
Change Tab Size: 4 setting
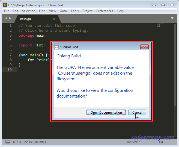point(133,142)
